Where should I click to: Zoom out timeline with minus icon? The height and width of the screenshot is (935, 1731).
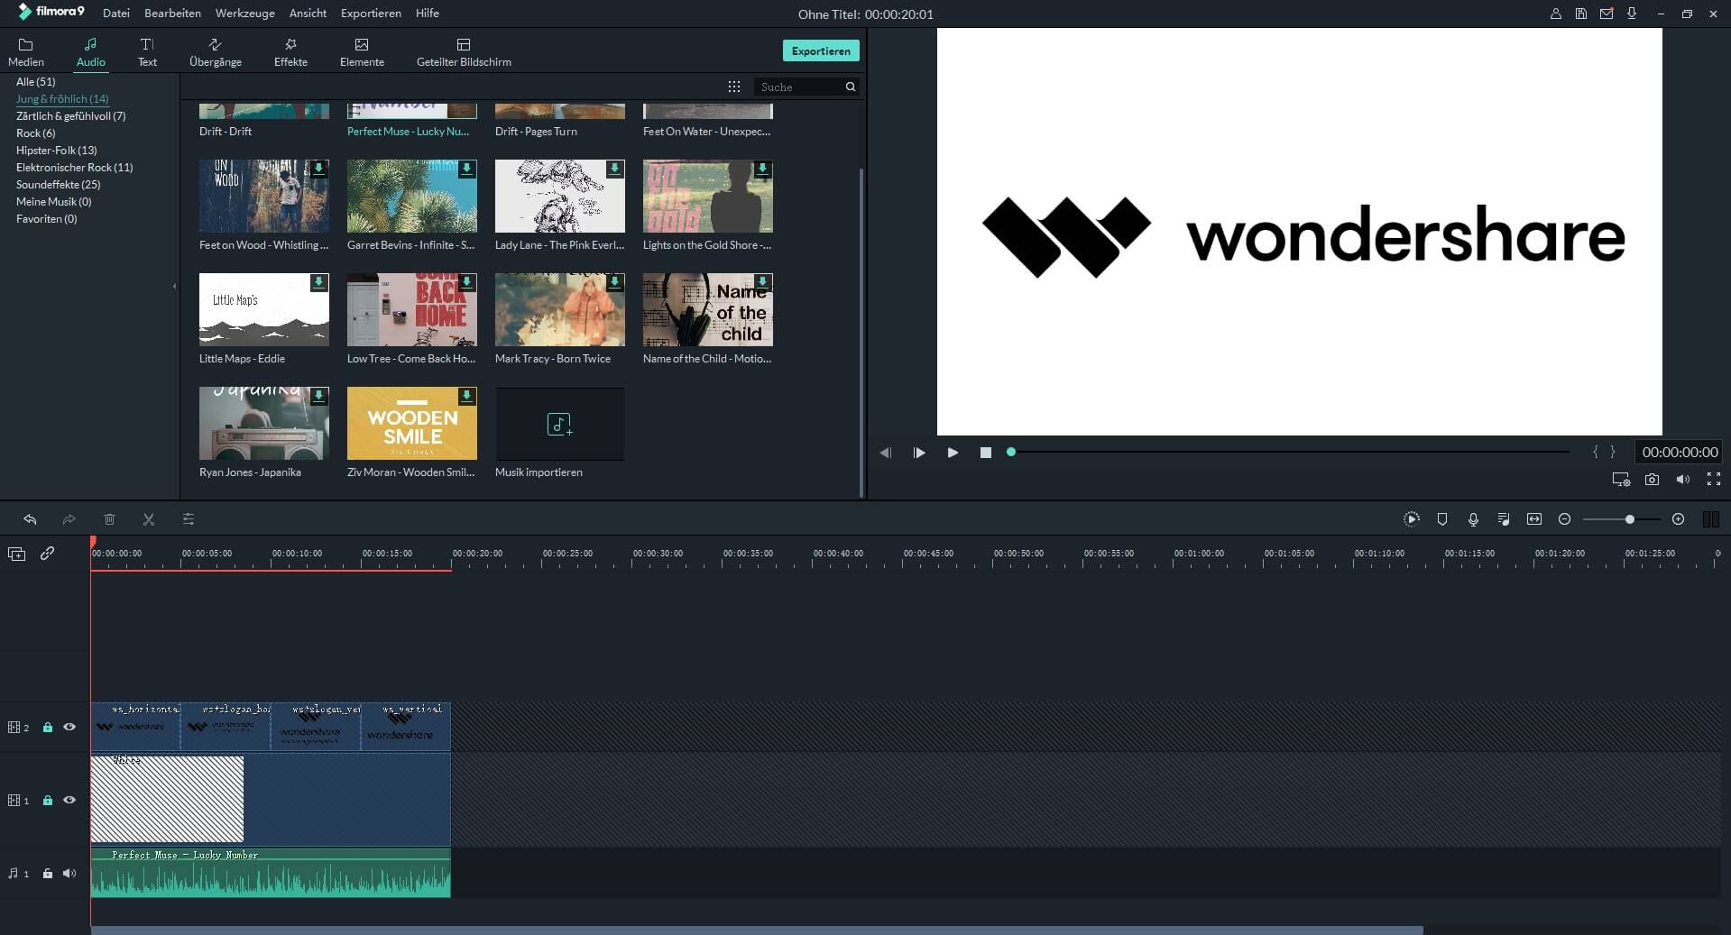pos(1565,519)
